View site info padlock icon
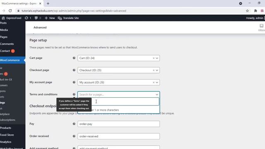265x149 pixels. point(18,11)
